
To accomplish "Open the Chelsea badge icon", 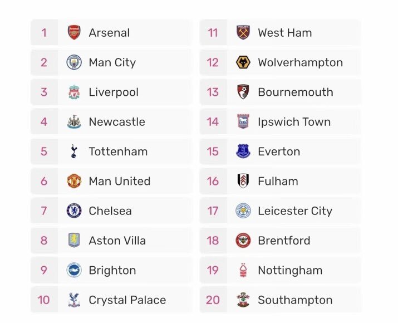I will pos(74,211).
